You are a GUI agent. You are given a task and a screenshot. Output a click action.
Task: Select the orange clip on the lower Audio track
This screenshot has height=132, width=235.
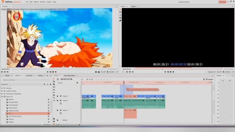point(130,114)
